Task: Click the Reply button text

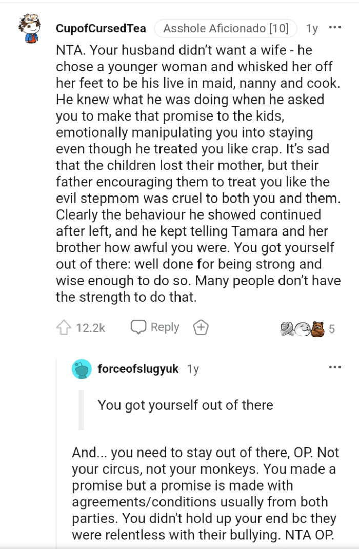Action: tap(164, 326)
